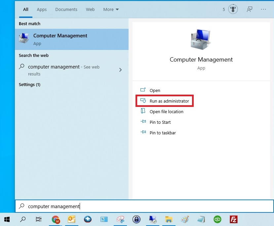Click Pin to taskbar
The image size is (274, 226).
[x=158, y=133]
